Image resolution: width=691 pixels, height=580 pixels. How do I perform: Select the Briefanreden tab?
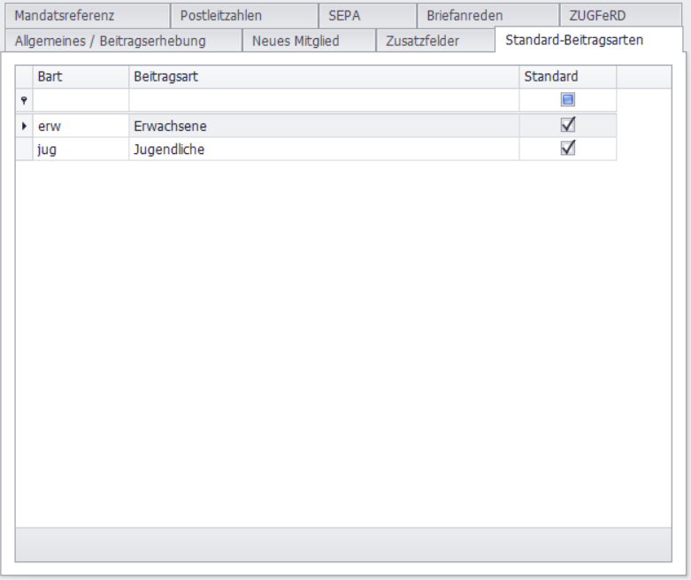pyautogui.click(x=464, y=16)
